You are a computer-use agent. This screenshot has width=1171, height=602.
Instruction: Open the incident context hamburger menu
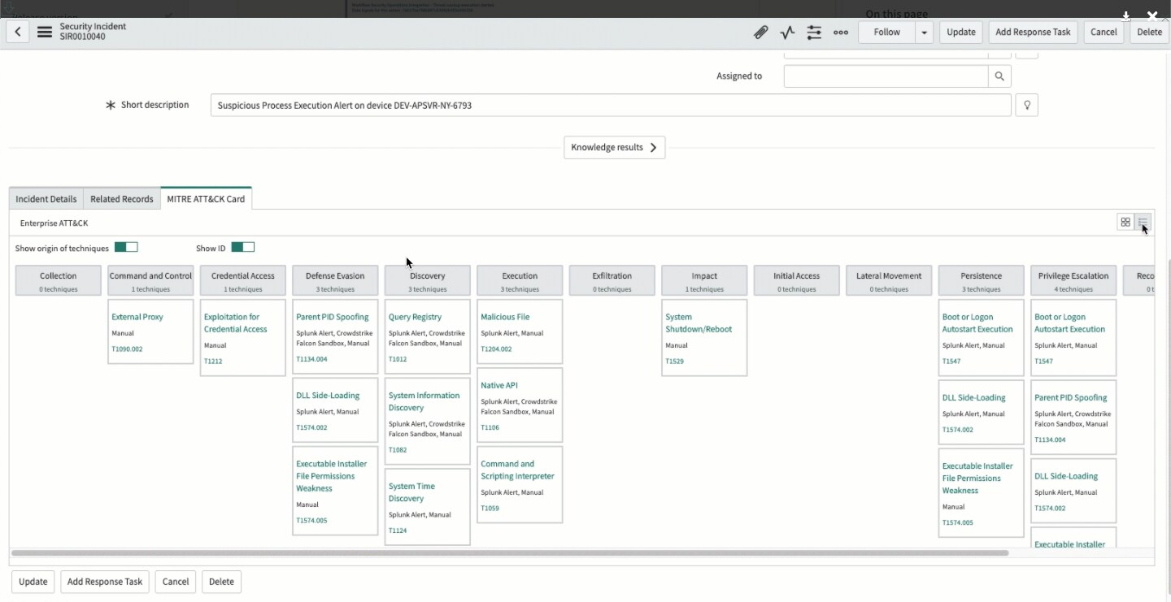point(43,32)
